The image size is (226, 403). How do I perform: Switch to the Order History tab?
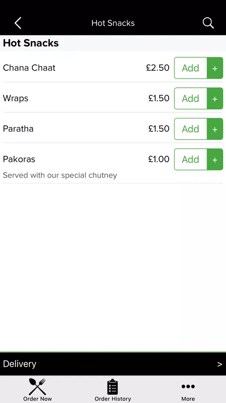[x=113, y=389]
